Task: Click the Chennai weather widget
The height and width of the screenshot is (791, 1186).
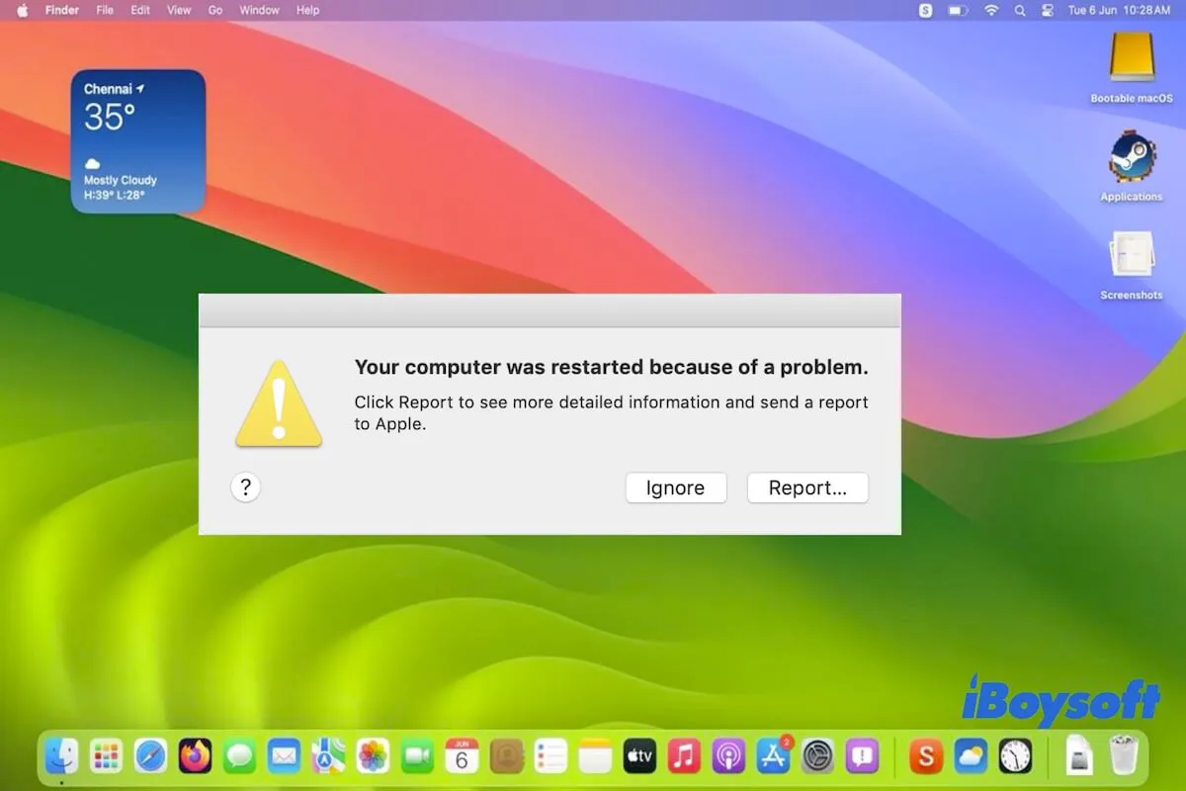Action: click(137, 140)
